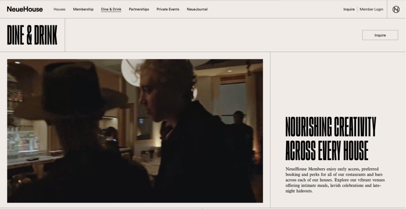
Task: Click the large DINE & DRINK page heading
Action: click(32, 35)
